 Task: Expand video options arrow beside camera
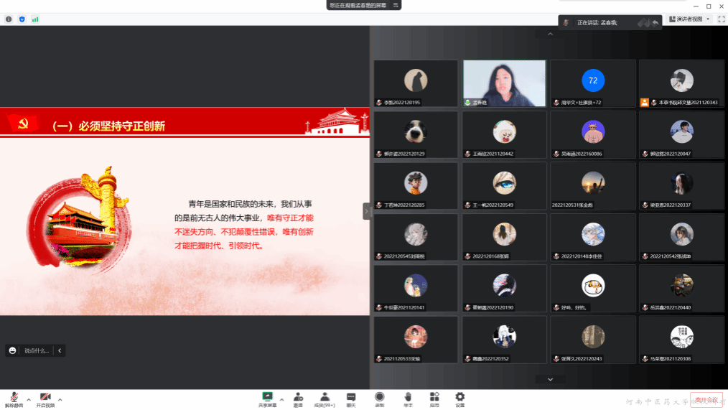tap(60, 399)
